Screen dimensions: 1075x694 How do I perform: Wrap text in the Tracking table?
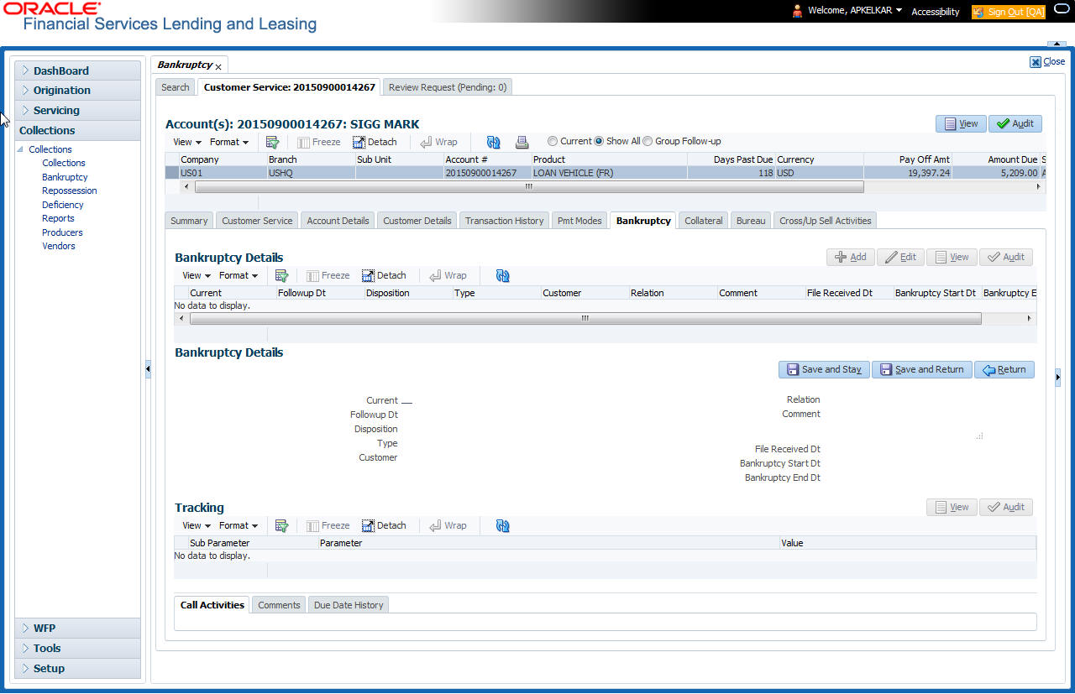[448, 525]
